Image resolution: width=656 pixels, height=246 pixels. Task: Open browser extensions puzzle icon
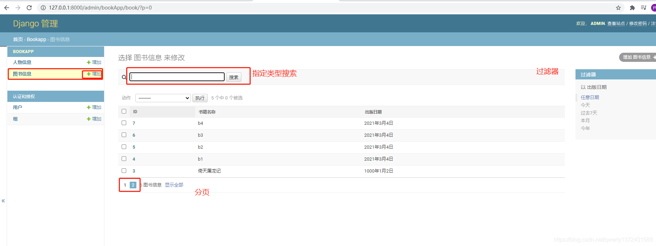632,8
